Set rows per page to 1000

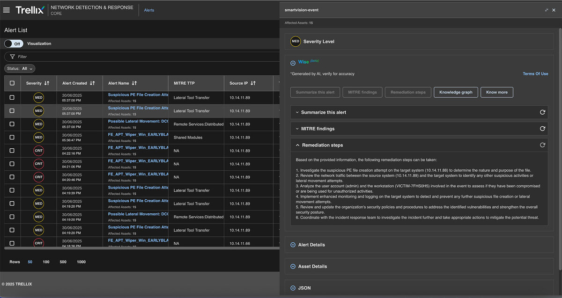click(81, 262)
